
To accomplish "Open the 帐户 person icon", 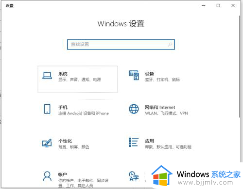I will tap(47, 176).
